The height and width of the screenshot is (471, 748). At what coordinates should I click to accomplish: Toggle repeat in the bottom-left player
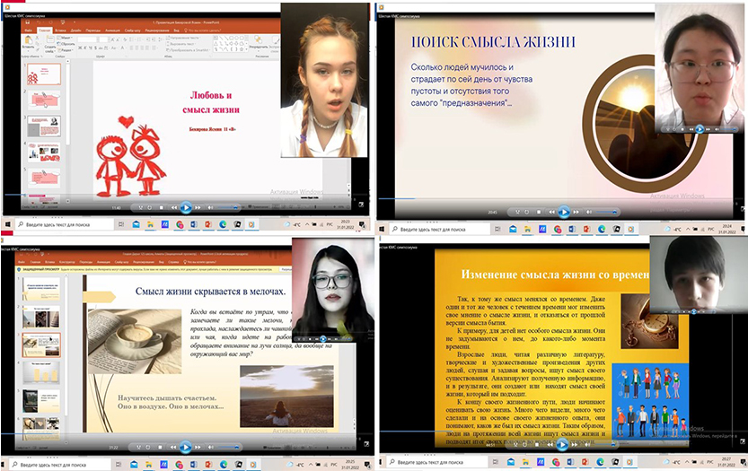pyautogui.click(x=150, y=446)
